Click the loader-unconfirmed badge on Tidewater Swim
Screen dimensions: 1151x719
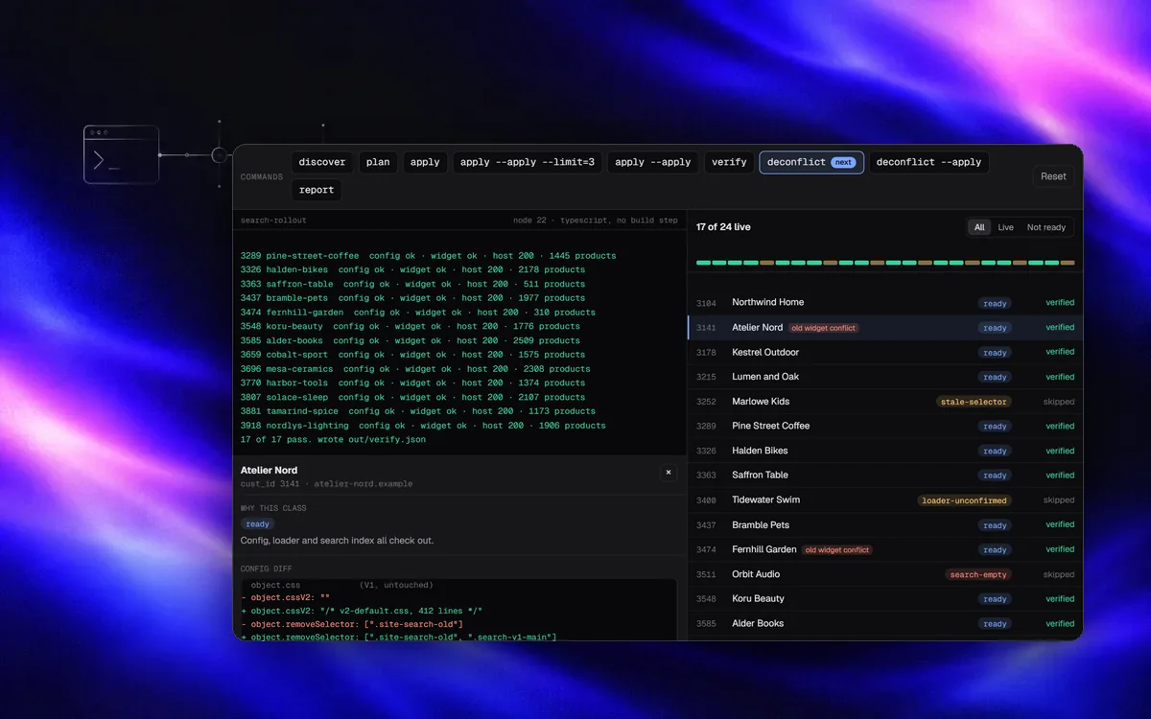click(x=964, y=500)
